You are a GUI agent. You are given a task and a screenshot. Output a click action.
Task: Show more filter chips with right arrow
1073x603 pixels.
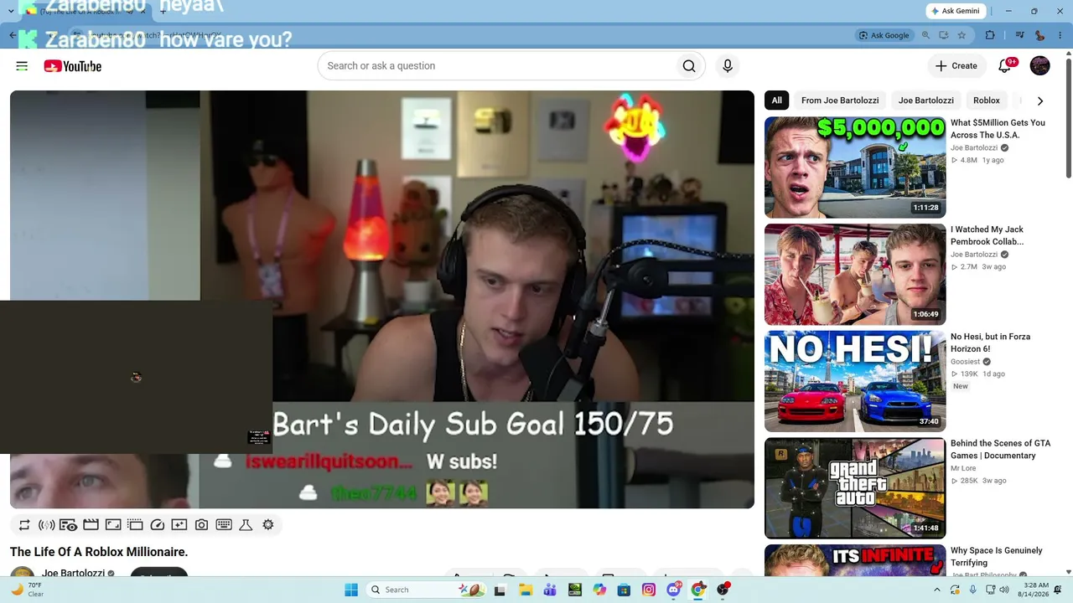click(1040, 100)
